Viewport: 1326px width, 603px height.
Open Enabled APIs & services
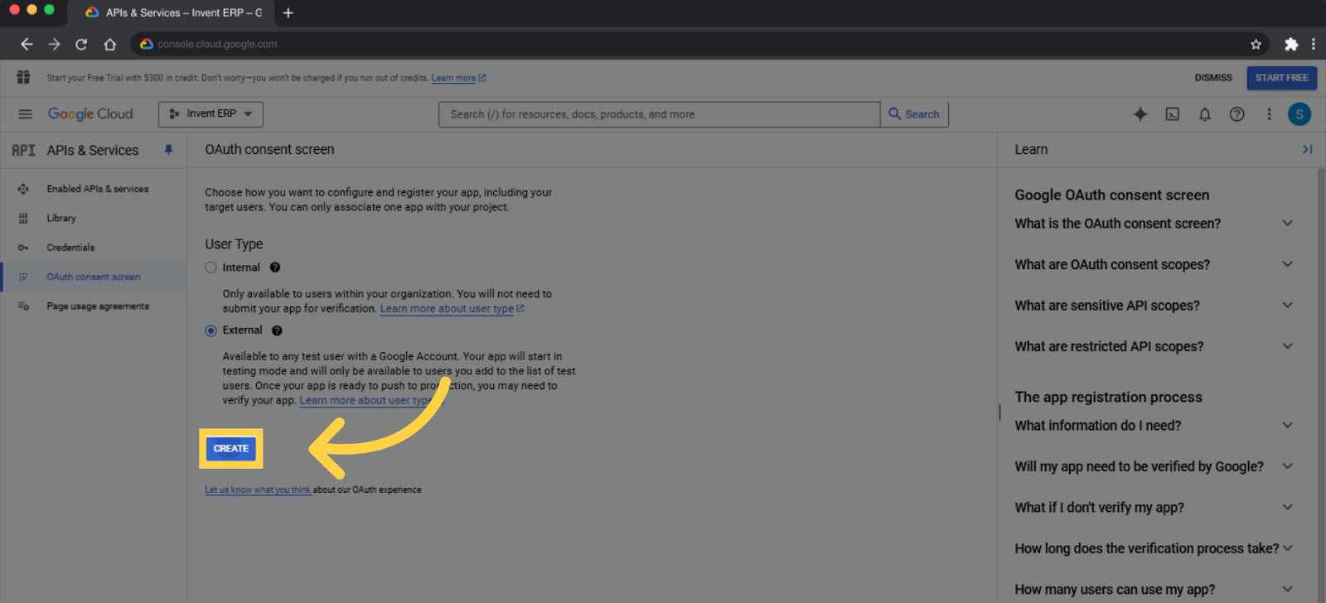tap(93, 189)
